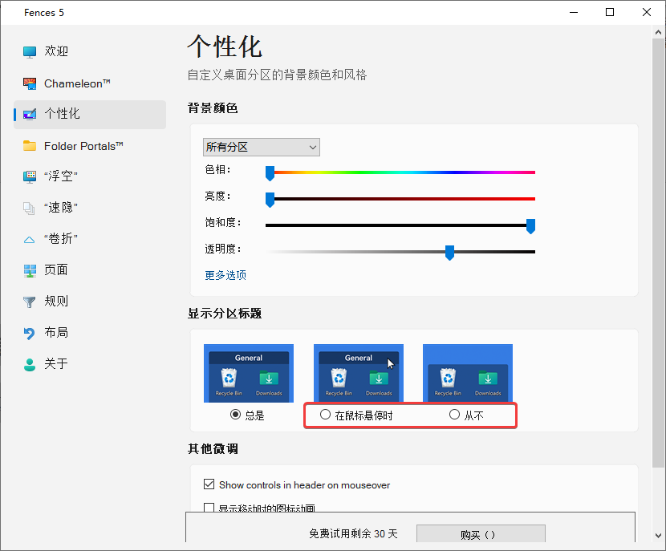The image size is (666, 551).
Task: Click the roll-up icon beside “卷折”
Action: [x=30, y=240]
